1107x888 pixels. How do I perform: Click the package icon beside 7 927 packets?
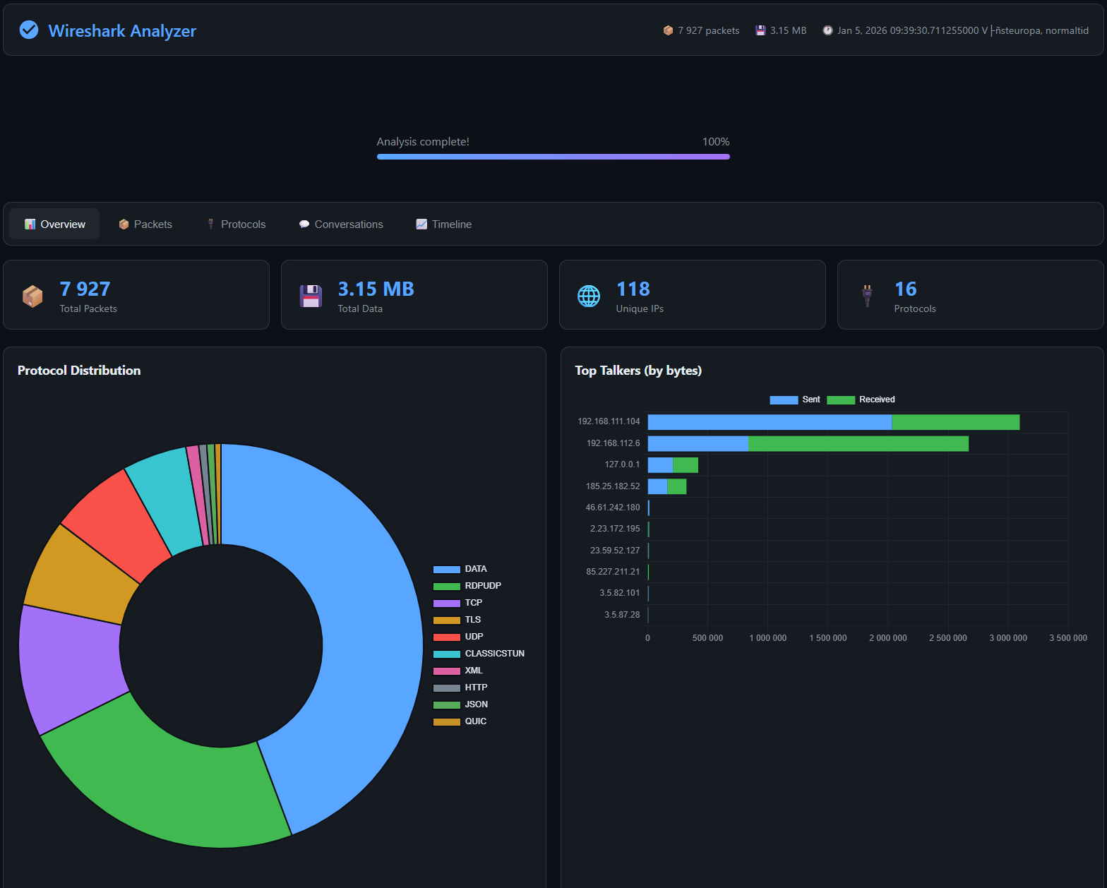point(668,30)
